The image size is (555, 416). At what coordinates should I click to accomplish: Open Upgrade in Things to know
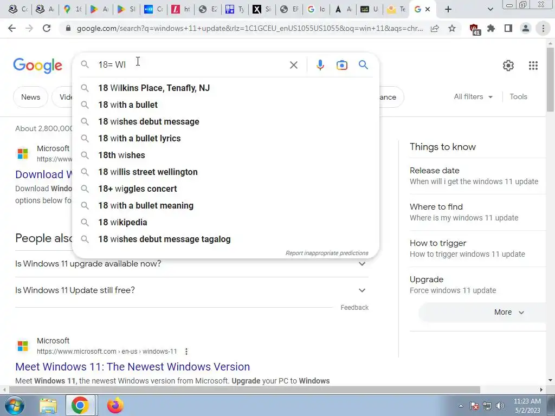pyautogui.click(x=477, y=285)
